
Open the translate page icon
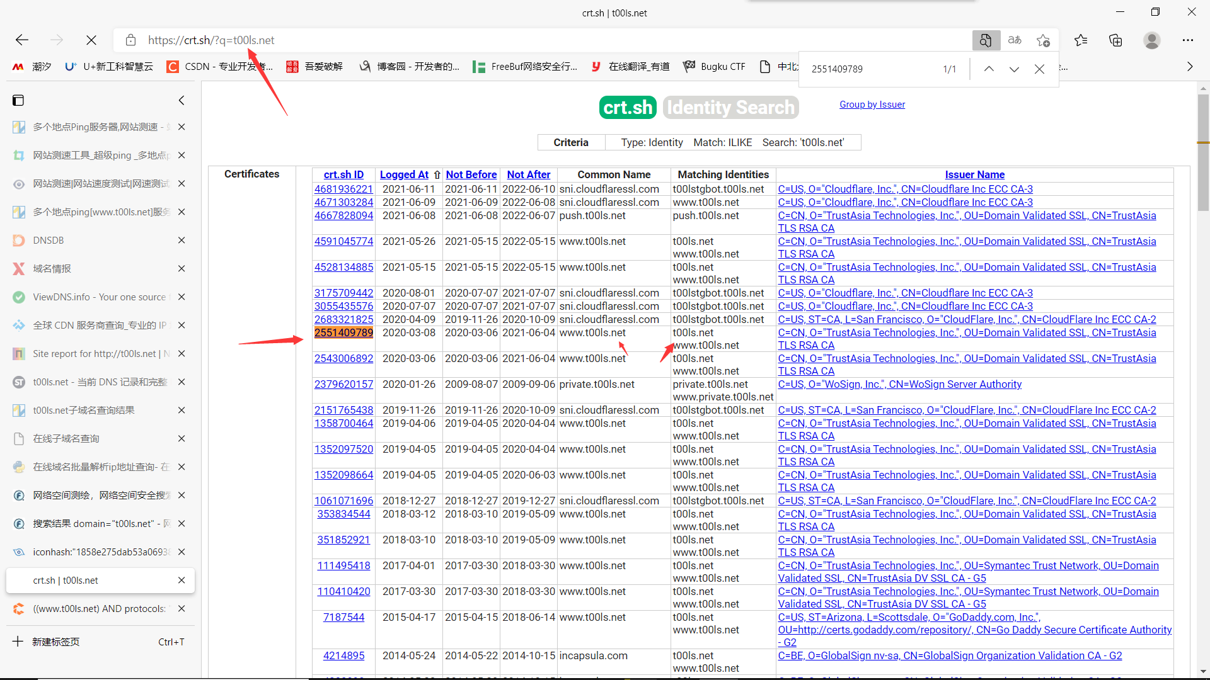pyautogui.click(x=1015, y=40)
